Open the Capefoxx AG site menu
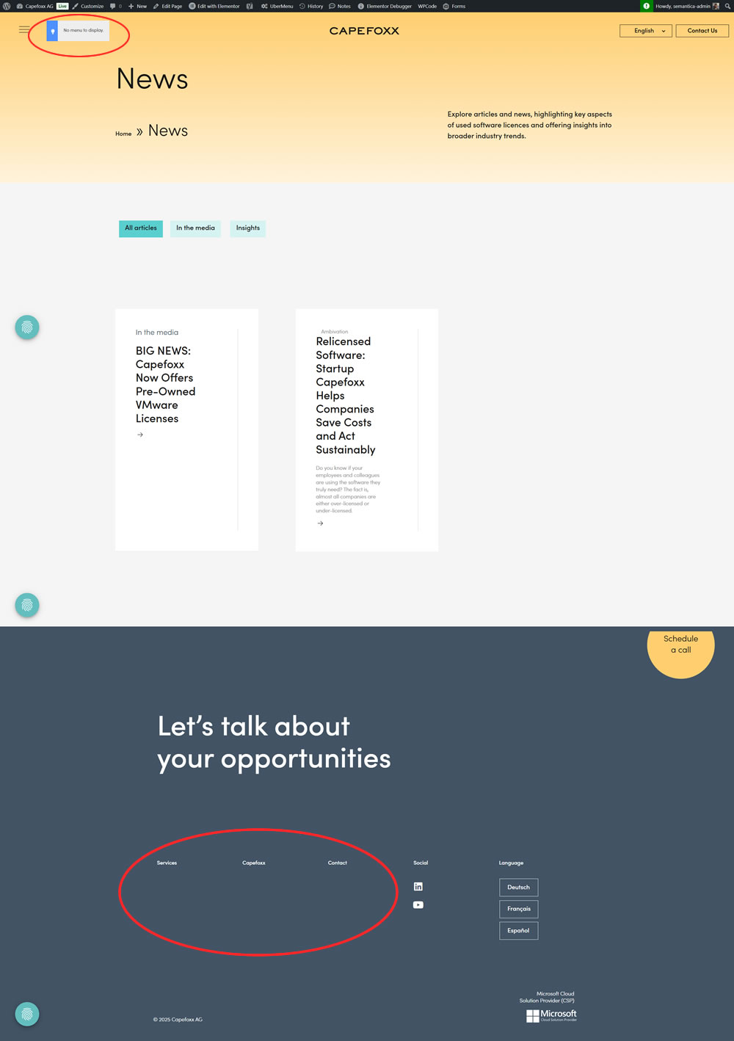This screenshot has height=1041, width=734. (34, 6)
